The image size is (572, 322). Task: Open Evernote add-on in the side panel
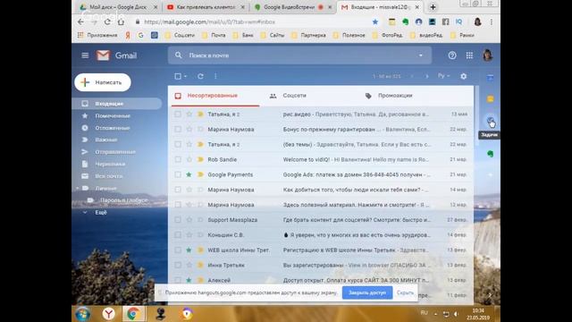coord(491,154)
